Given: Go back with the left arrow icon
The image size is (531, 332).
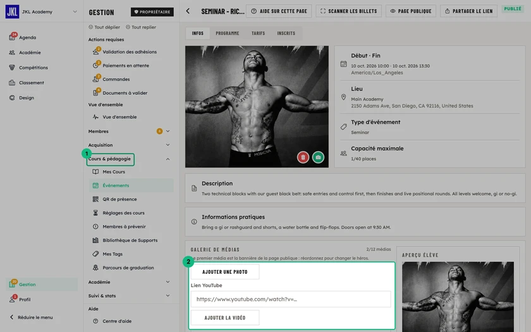Looking at the screenshot, I should (x=188, y=11).
